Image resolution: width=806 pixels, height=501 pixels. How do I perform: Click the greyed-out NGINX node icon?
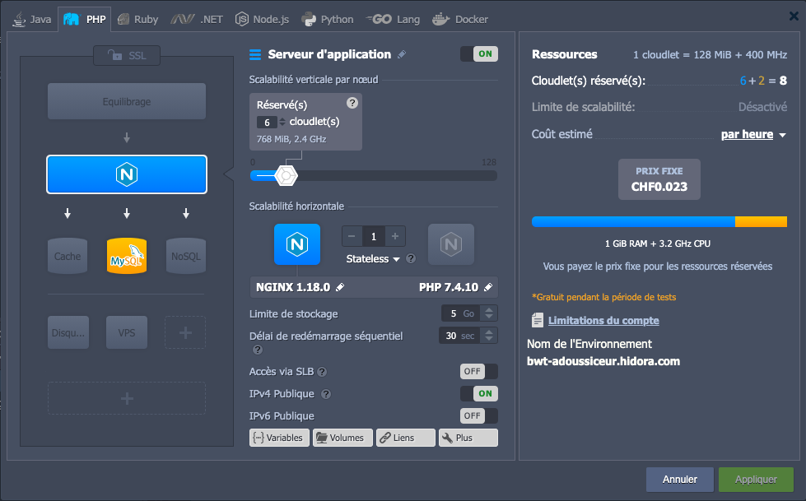[451, 244]
